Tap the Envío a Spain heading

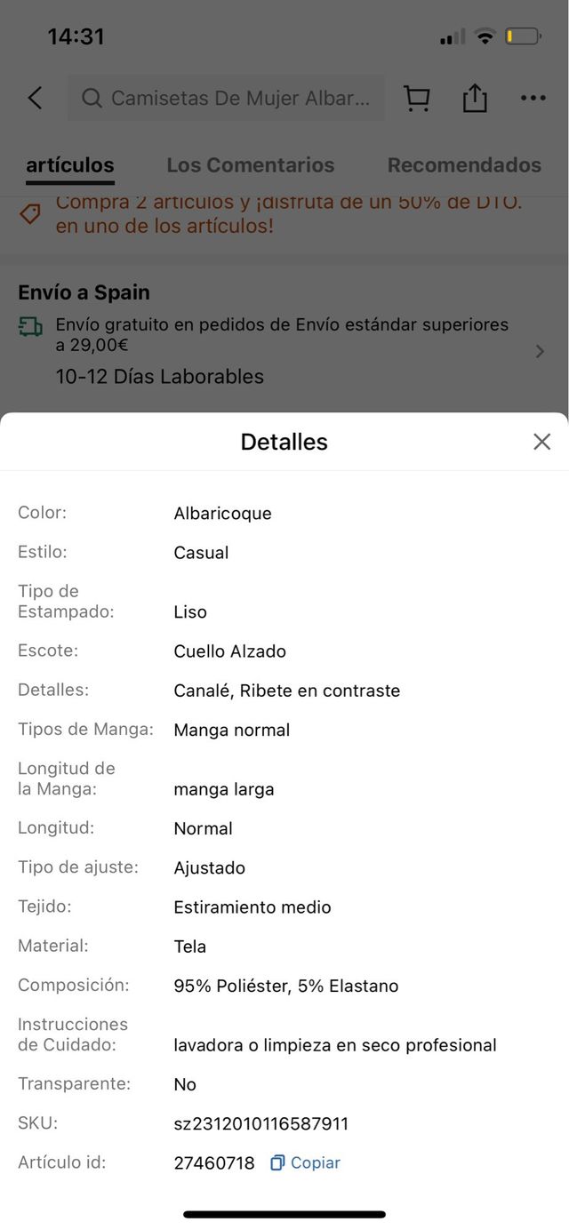(84, 292)
